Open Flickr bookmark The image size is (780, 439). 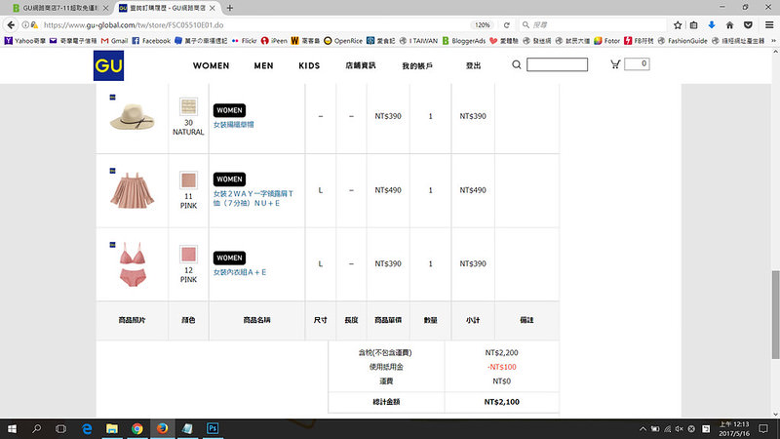click(245, 41)
